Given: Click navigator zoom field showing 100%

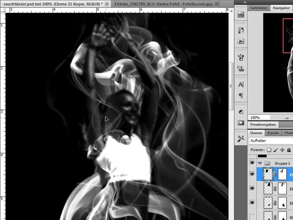Looking at the screenshot, I should [259, 118].
